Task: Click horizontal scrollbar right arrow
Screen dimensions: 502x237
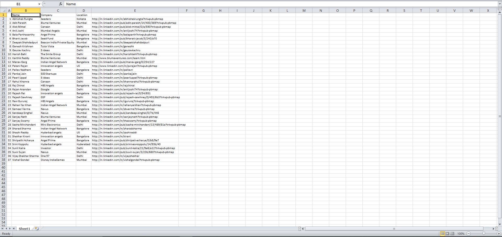Action: pos(493,229)
